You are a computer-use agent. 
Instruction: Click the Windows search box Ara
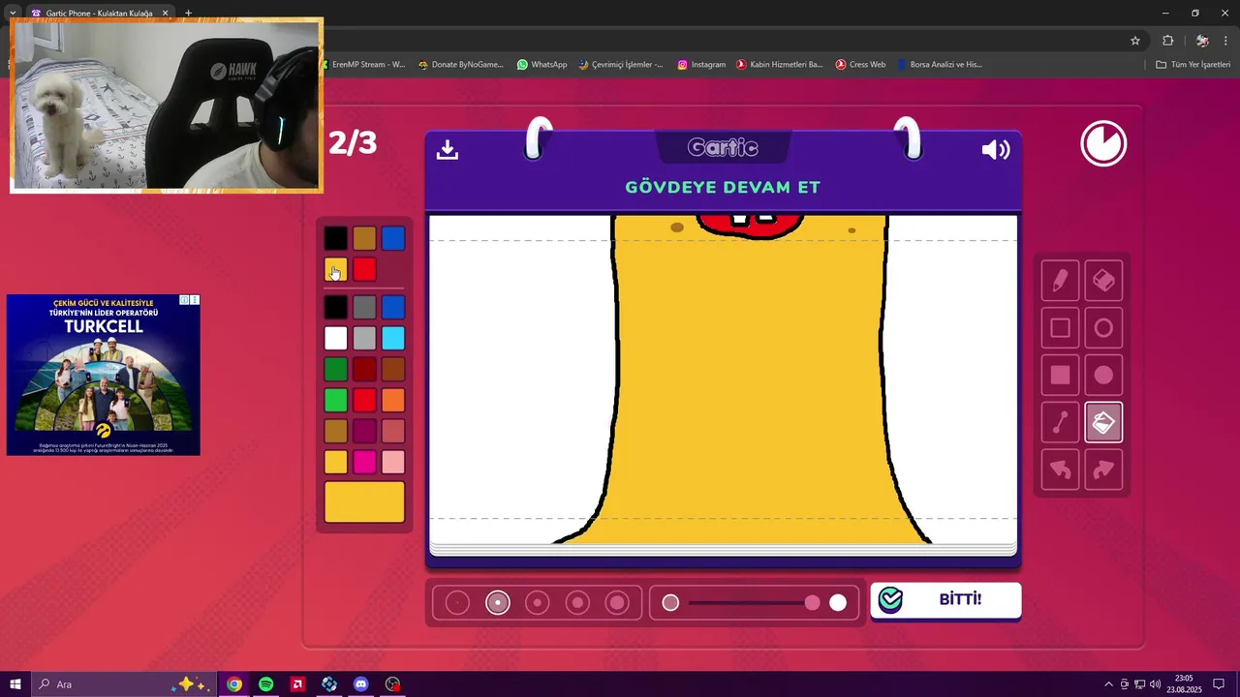(124, 684)
